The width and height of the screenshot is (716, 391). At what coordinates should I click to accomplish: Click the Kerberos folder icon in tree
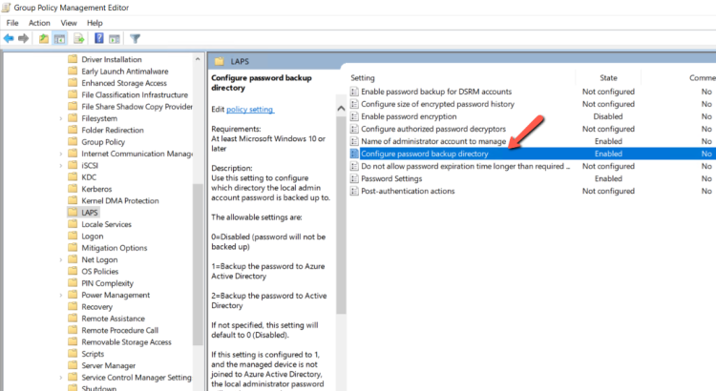click(73, 189)
